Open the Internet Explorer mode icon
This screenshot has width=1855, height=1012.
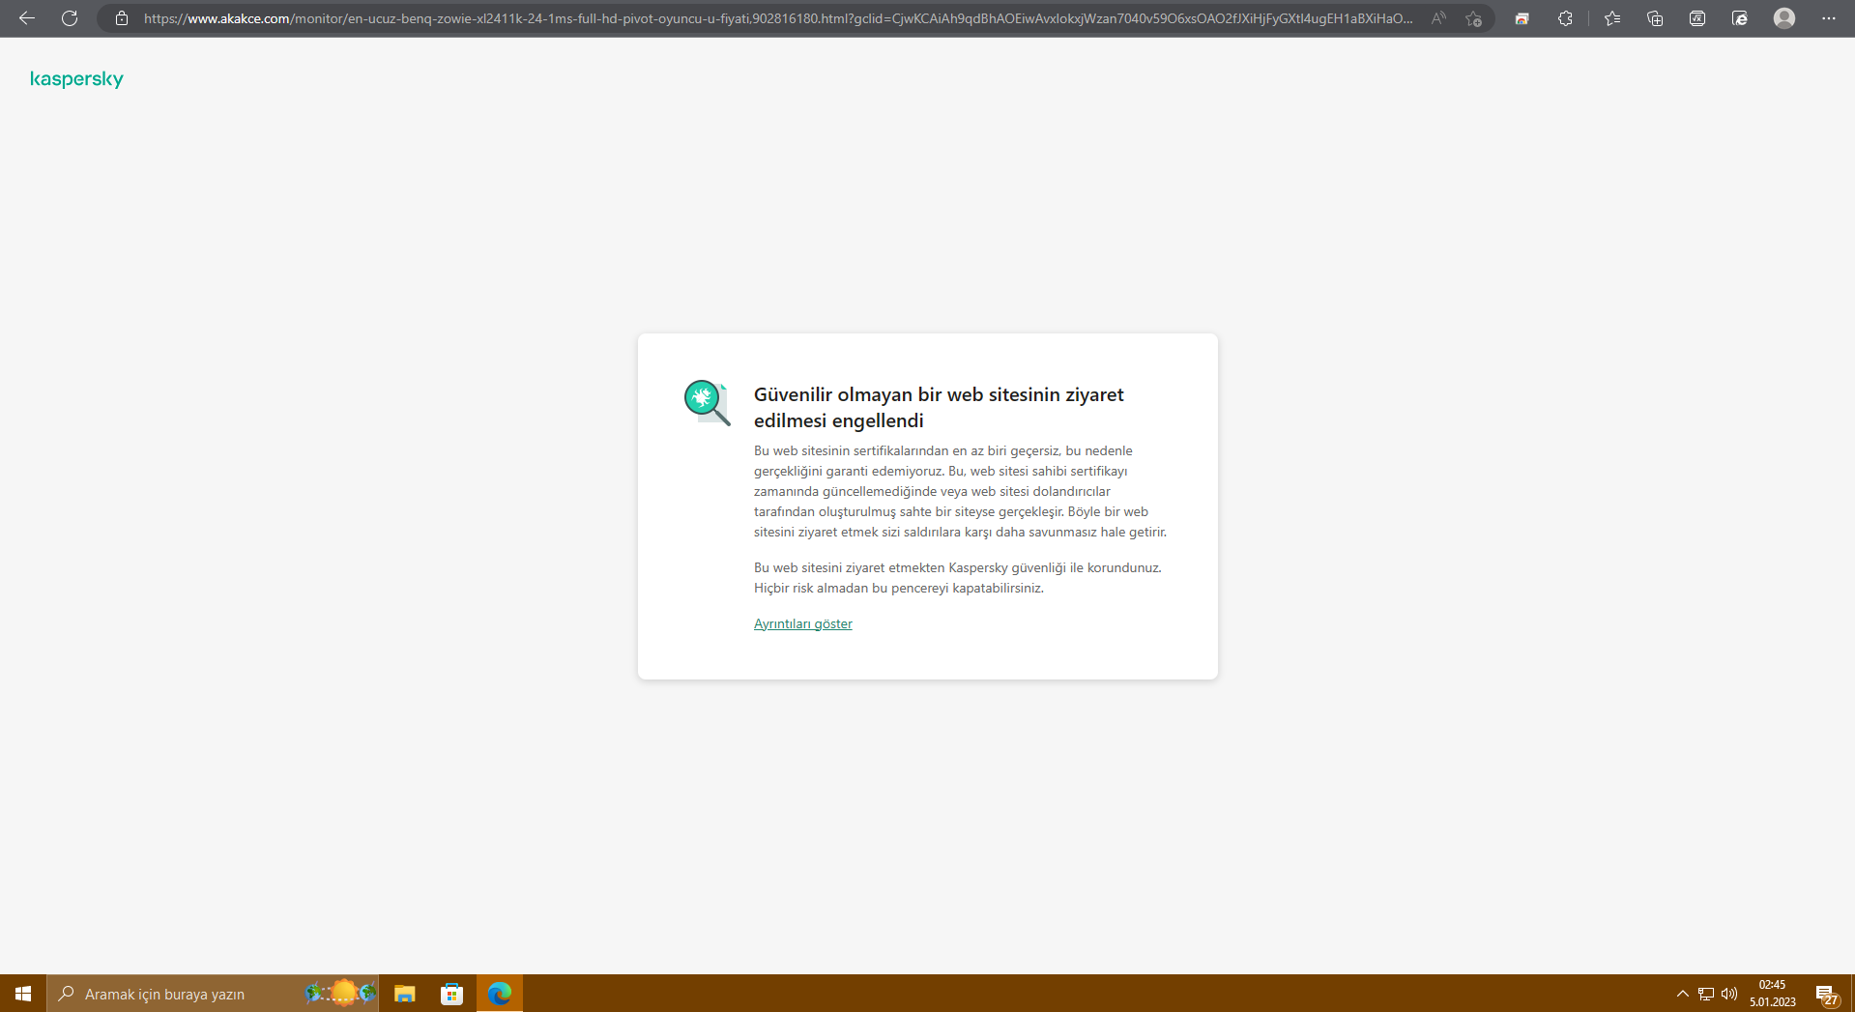(1740, 18)
